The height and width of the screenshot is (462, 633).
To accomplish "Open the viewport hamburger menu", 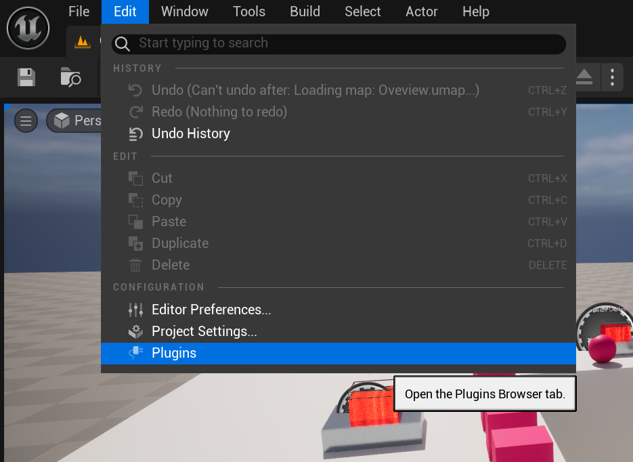I will click(26, 121).
